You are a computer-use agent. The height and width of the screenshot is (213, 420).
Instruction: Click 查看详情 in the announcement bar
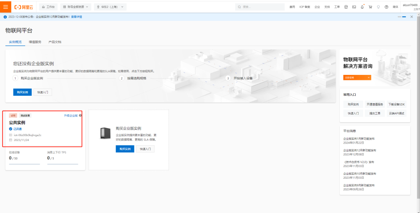pos(76,17)
